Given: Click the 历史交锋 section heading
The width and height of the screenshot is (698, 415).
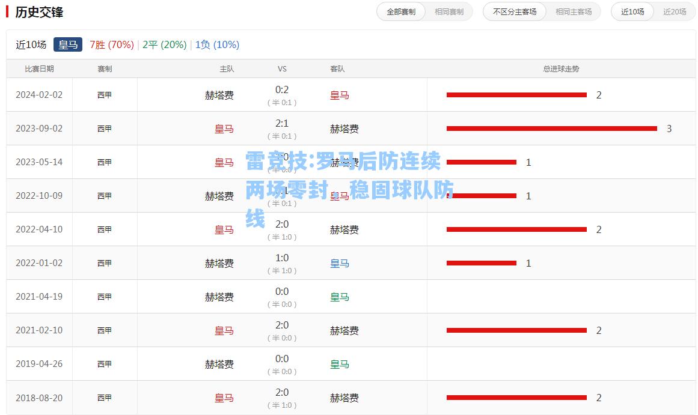Looking at the screenshot, I should (39, 12).
